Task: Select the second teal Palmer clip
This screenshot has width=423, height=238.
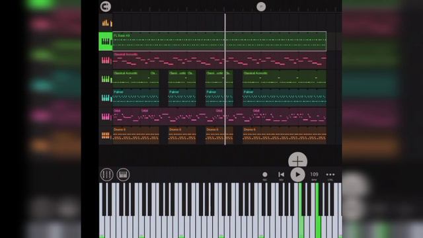Action: pyautogui.click(x=182, y=98)
